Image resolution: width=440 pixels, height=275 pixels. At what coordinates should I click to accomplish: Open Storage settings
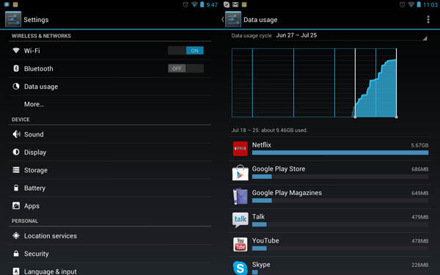110,170
